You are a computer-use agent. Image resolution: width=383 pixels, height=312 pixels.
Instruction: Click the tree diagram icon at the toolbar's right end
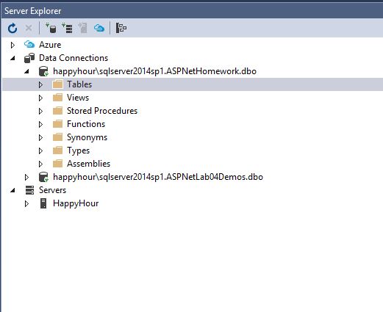coord(121,28)
